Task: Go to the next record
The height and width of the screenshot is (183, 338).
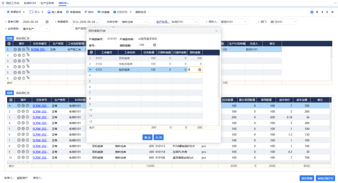Action: 327,12
